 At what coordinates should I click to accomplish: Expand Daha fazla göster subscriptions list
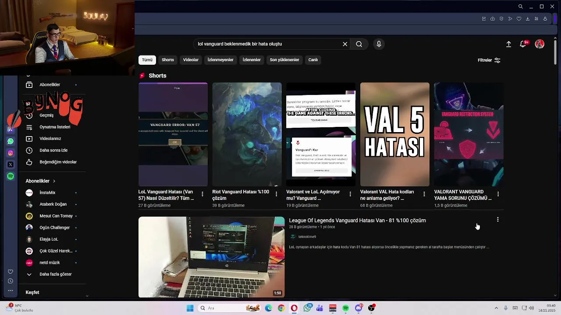coord(55,274)
